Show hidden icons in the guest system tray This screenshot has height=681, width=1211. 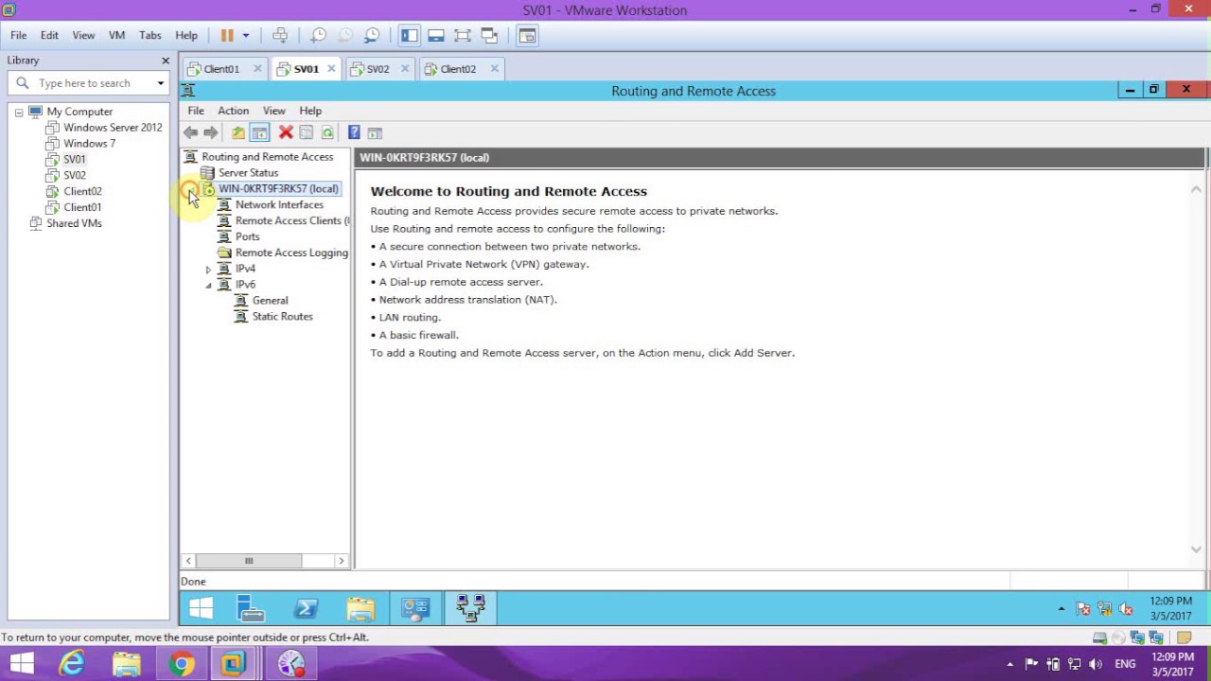(x=1062, y=609)
